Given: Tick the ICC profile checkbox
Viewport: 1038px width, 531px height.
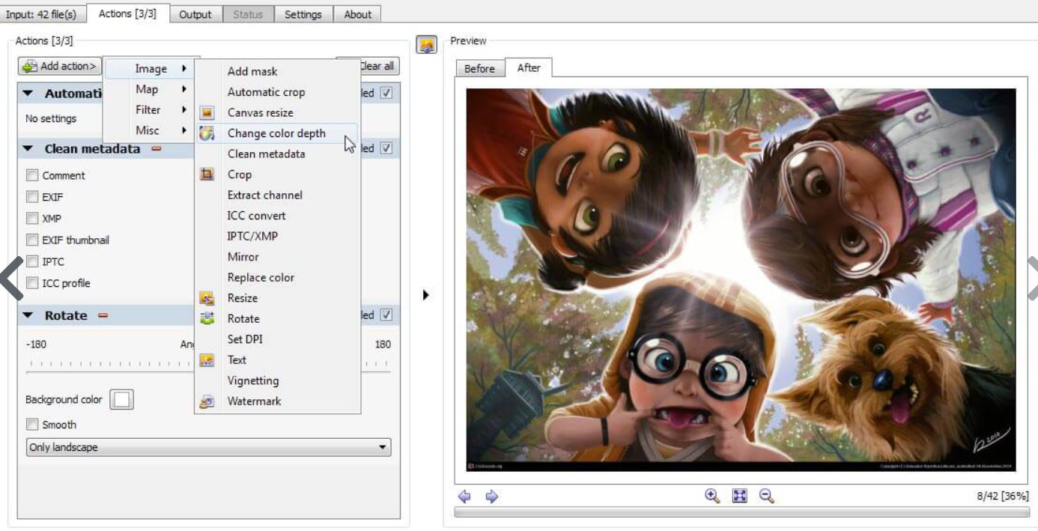Looking at the screenshot, I should click(32, 283).
